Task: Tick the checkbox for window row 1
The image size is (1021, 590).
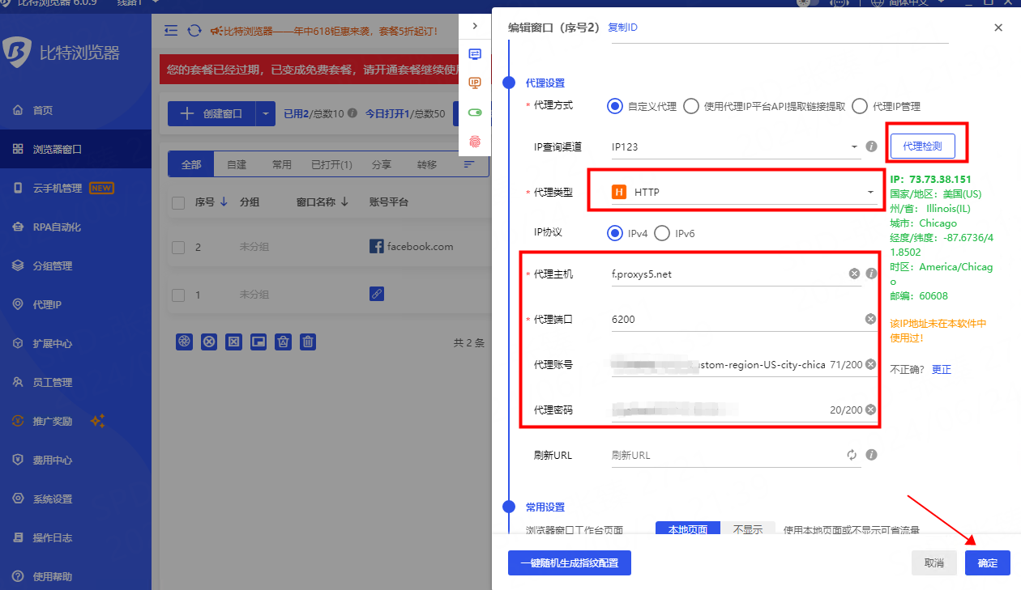Action: pyautogui.click(x=178, y=295)
